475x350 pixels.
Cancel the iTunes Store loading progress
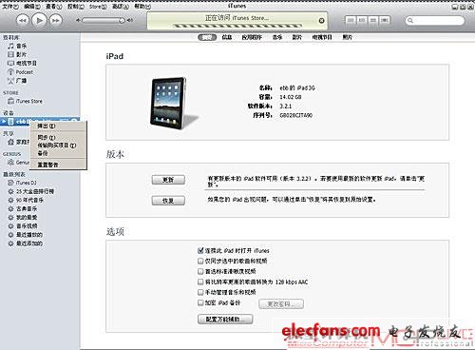click(321, 21)
